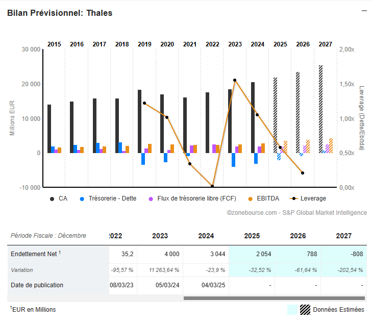Click the 2023 blue negative Trésorerie bar
372x324 pixels.
(233, 160)
